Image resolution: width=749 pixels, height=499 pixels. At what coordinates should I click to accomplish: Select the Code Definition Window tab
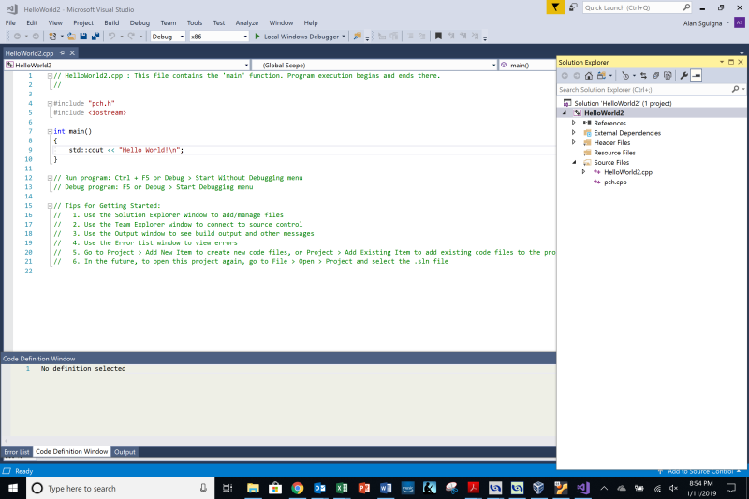coord(72,452)
